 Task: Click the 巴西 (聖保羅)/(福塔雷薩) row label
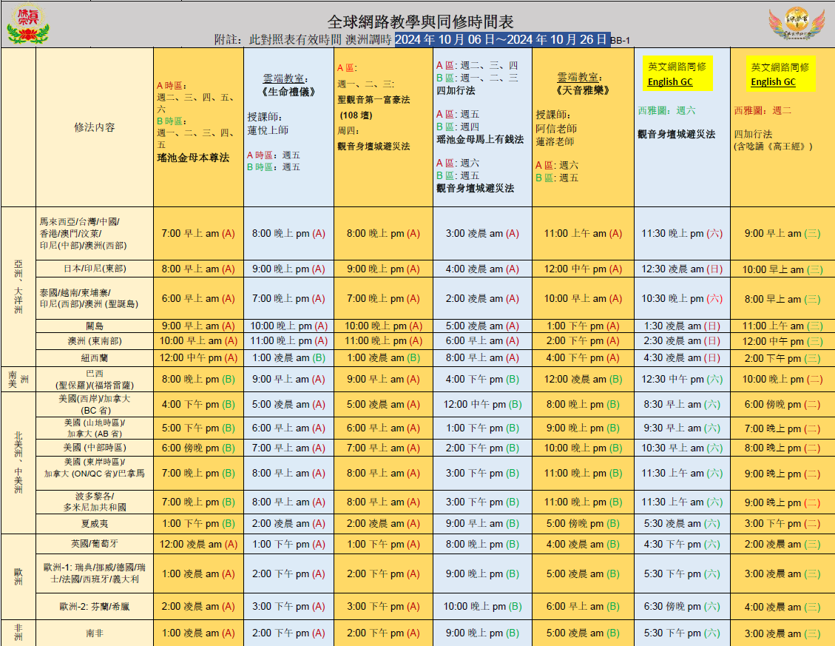point(95,379)
